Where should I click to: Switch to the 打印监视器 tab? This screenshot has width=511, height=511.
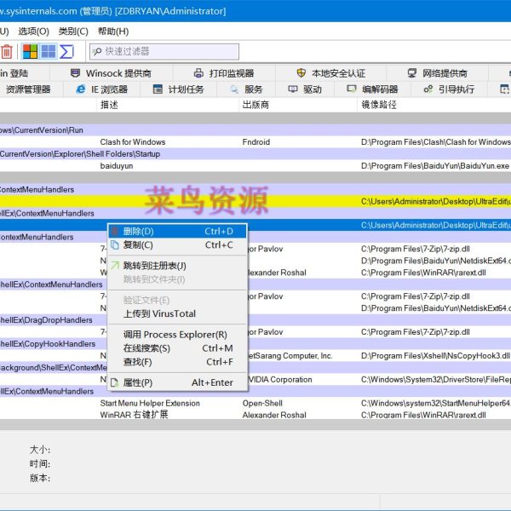pyautogui.click(x=224, y=73)
